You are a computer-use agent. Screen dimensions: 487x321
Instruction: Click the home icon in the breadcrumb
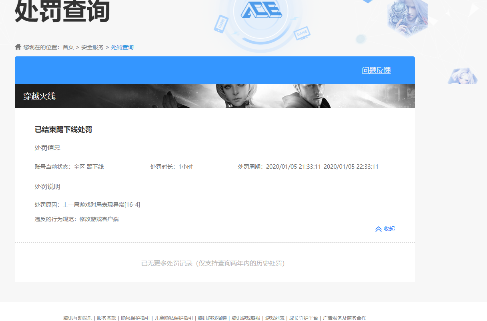(18, 47)
